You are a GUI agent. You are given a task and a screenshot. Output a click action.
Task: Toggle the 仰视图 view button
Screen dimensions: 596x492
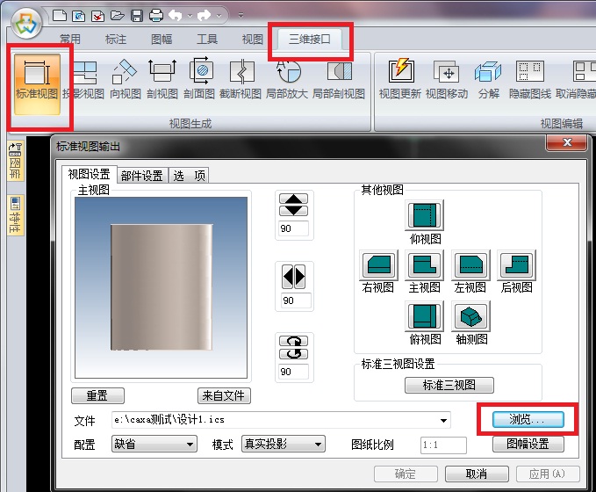point(425,216)
